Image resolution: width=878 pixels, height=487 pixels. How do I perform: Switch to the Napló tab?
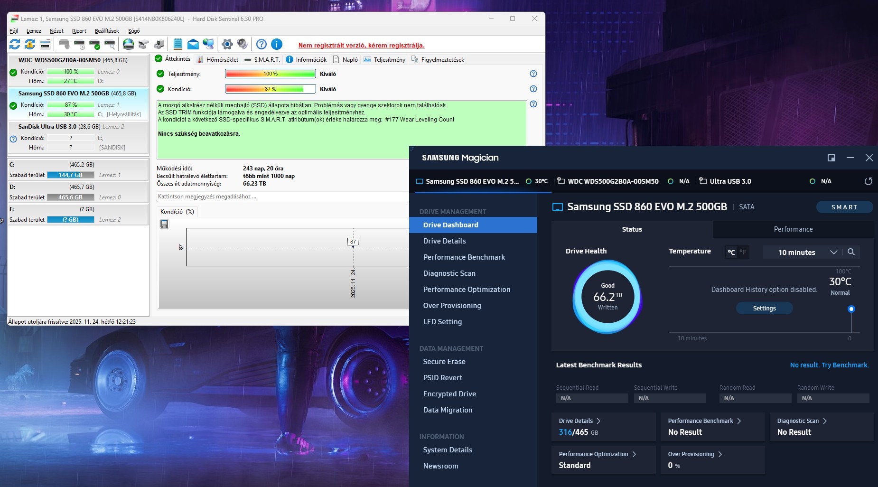coord(346,59)
